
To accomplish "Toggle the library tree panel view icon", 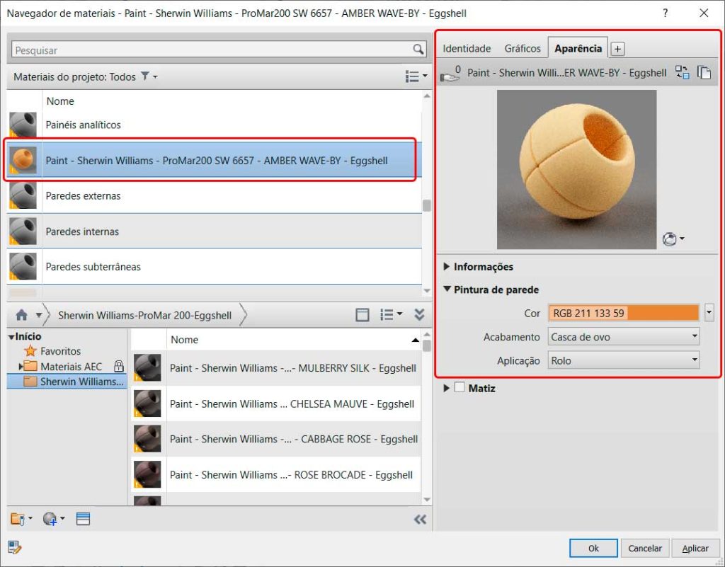I will (362, 315).
